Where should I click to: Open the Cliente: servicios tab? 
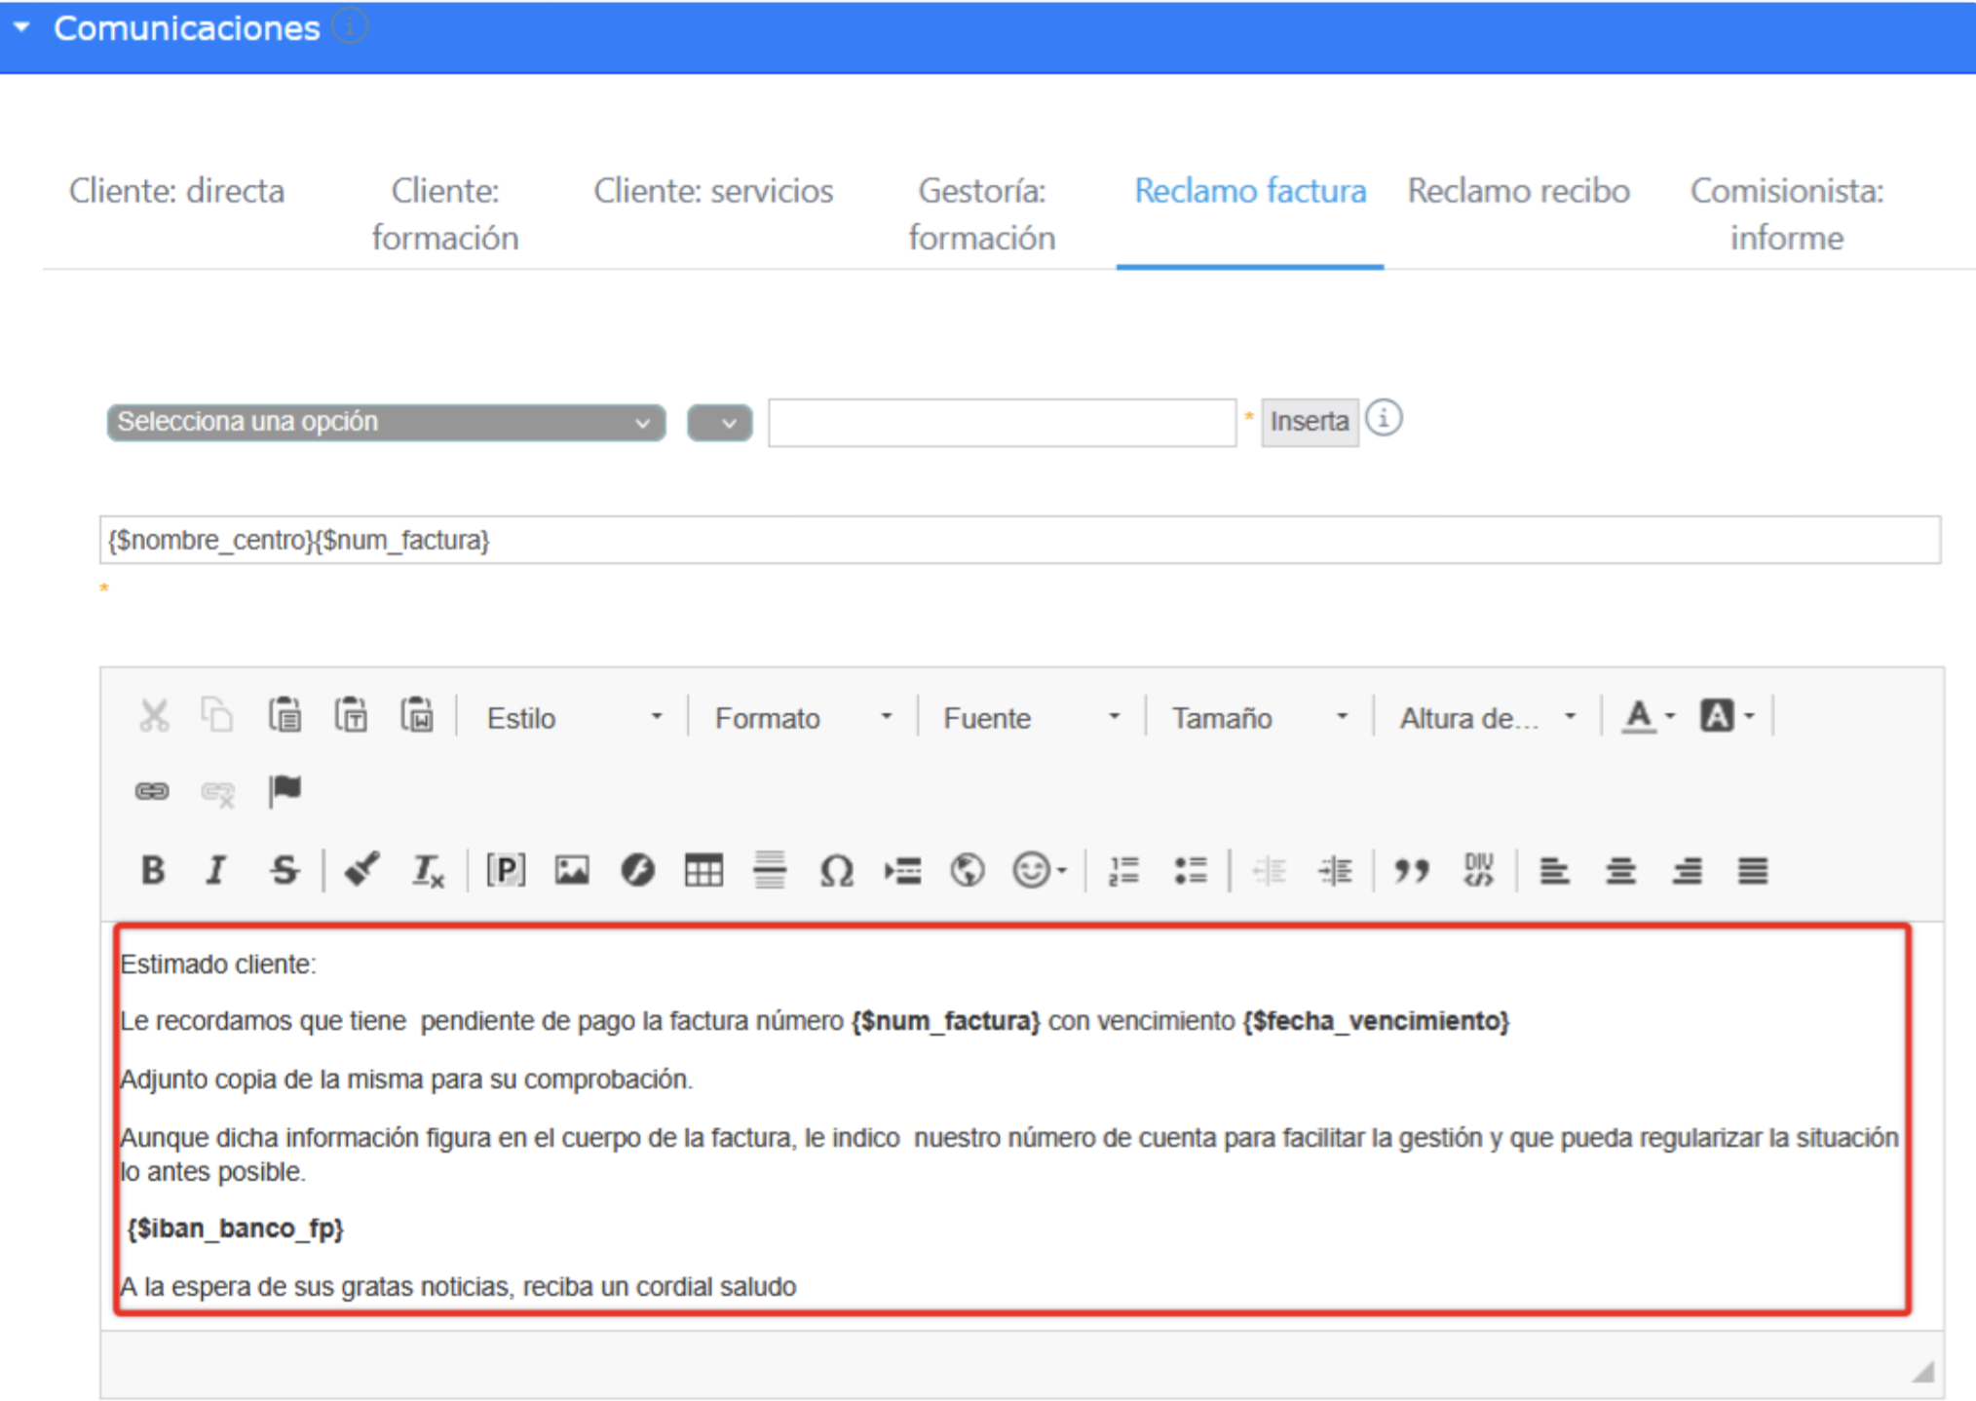pyautogui.click(x=713, y=191)
